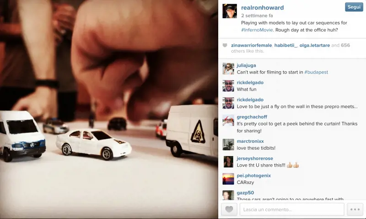The height and width of the screenshot is (219, 366).
Task: Click the heart like button beside comment box
Action: tap(229, 209)
